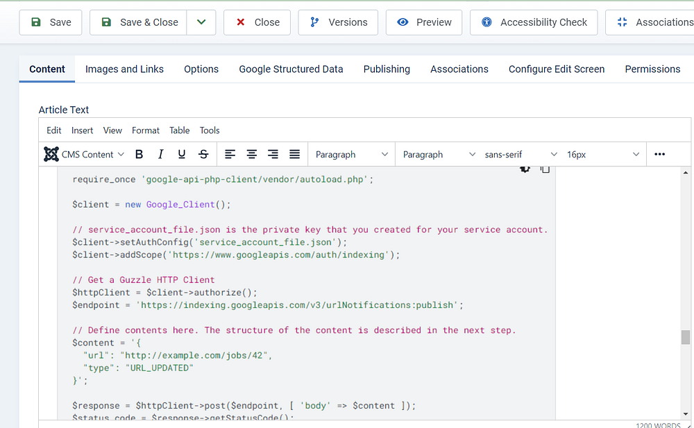The width and height of the screenshot is (694, 428).
Task: Run the Accessibility Check
Action: click(x=534, y=22)
